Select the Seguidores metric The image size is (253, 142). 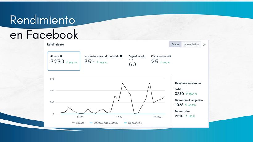click(x=136, y=61)
